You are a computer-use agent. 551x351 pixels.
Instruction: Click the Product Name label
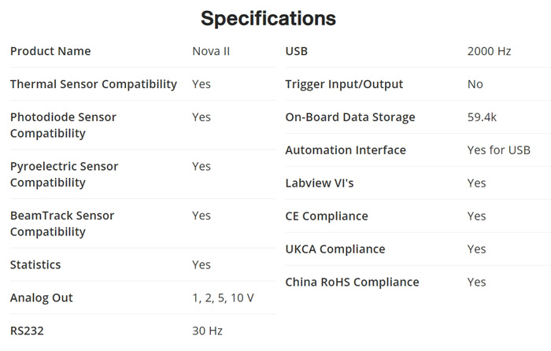50,51
